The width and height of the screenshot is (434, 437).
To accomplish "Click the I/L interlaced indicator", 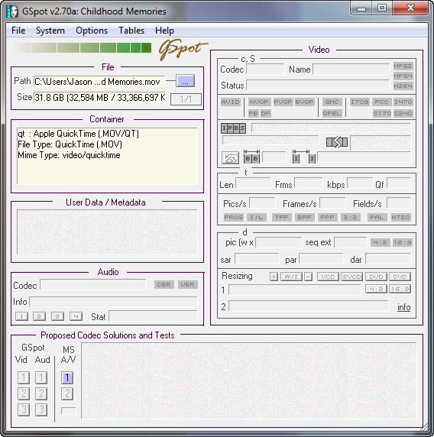I will (x=257, y=217).
